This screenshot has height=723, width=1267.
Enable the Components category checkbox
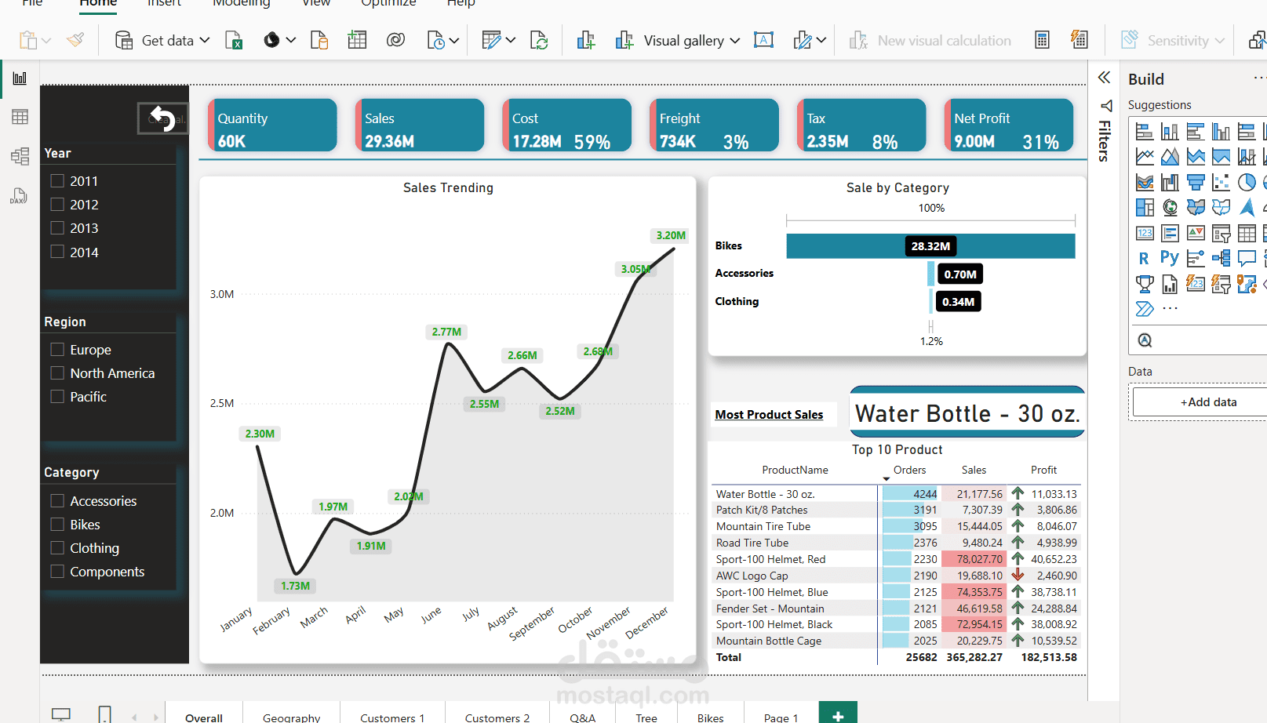click(57, 571)
